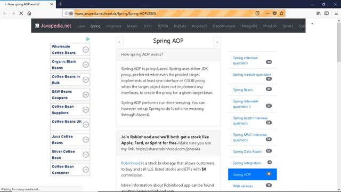341x192 pixels.
Task: Click the browser back arrow
Action: (x=5, y=13)
